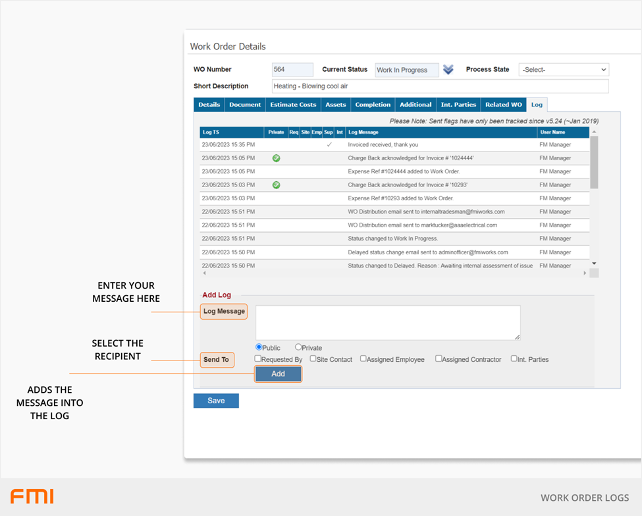Open the Completion tab
This screenshot has width=642, height=516.
click(x=373, y=105)
